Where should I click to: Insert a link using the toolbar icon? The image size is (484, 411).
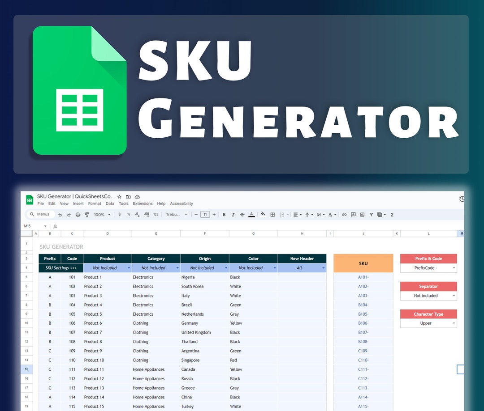coord(344,215)
